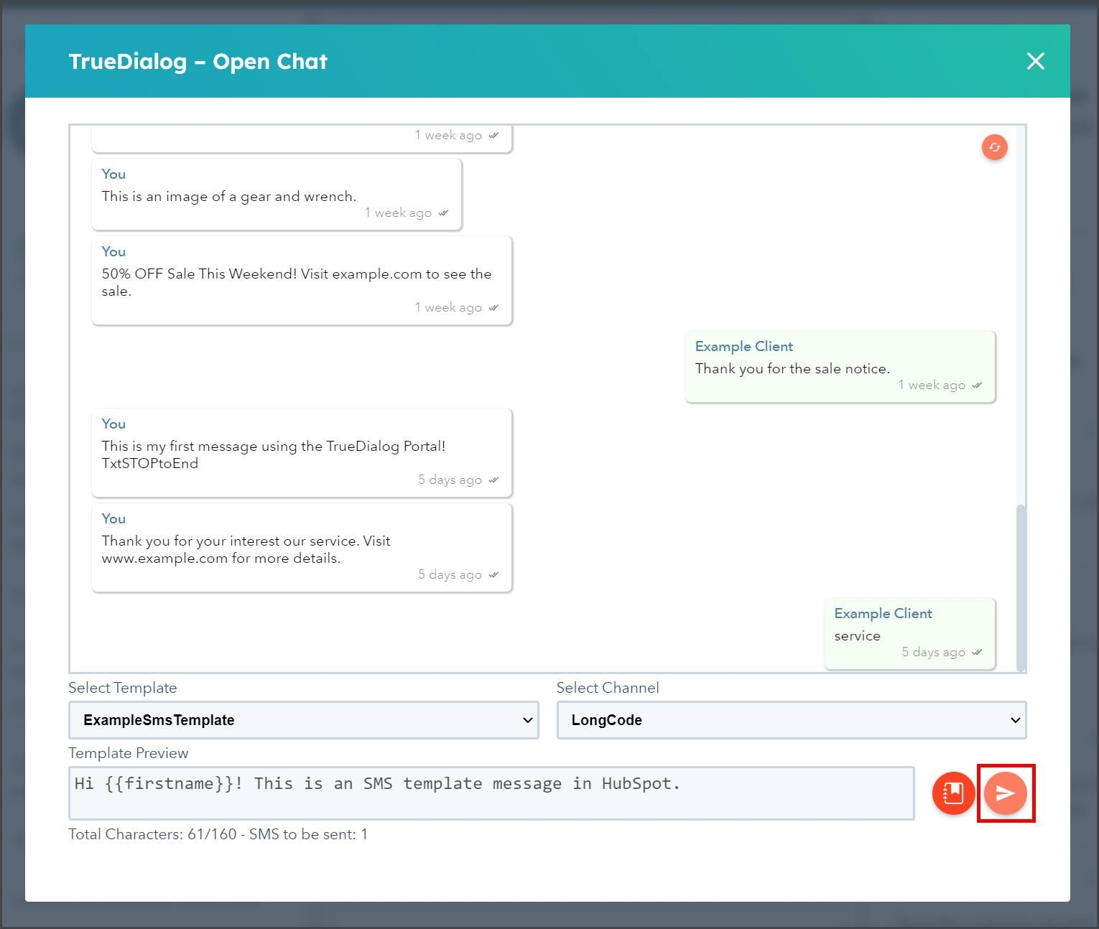Click the chat history vertical scrollbar thumb
1099x929 pixels.
1021,587
